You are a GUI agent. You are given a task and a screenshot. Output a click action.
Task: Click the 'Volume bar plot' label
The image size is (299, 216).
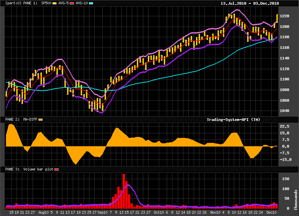38,169
